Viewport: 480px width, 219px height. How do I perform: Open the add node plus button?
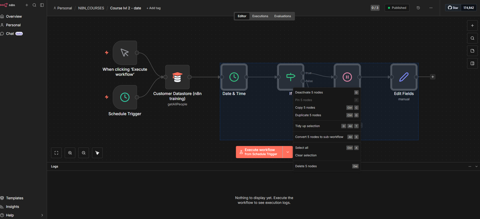(x=472, y=26)
